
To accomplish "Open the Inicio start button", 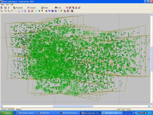I will (7, 113).
